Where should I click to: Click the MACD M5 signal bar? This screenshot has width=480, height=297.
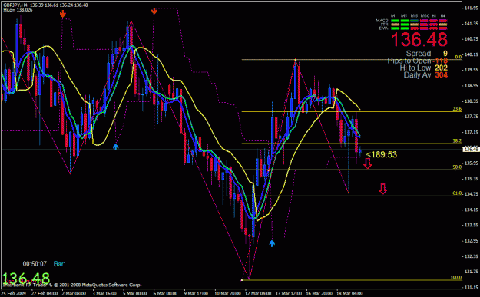[x=405, y=21]
